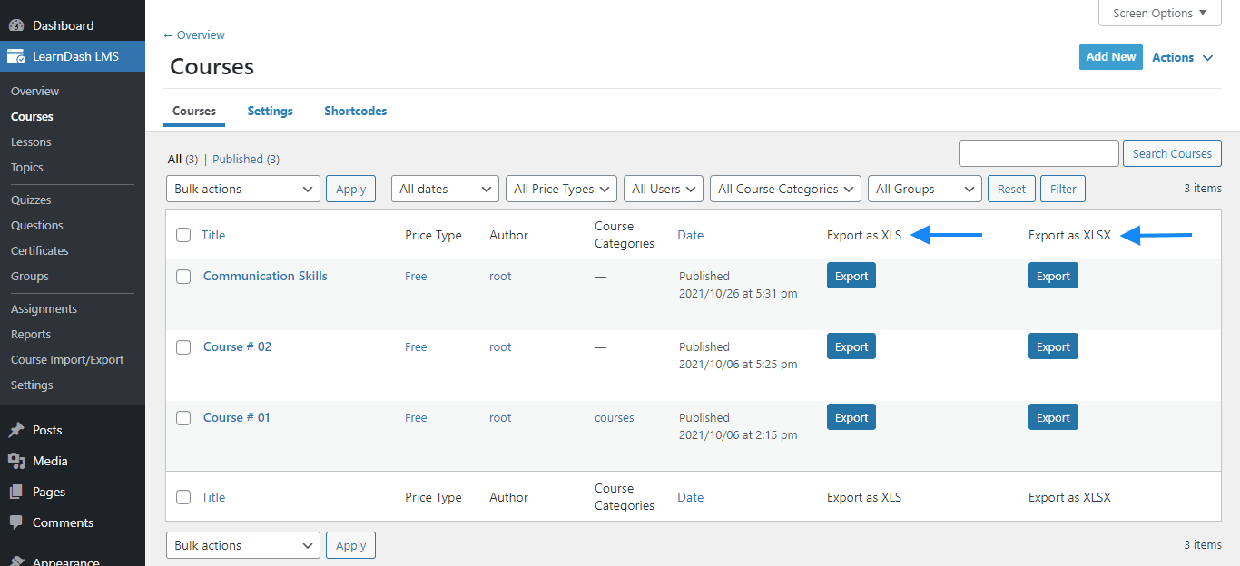
Task: Click the All (3) filter link
Action: [183, 159]
